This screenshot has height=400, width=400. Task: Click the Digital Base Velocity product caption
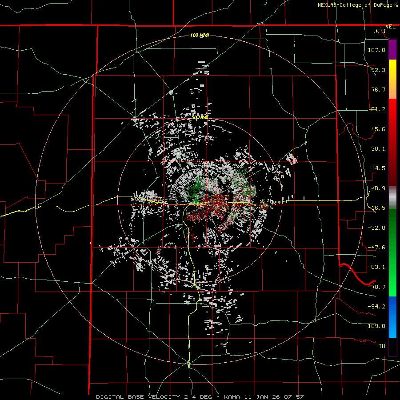click(200, 397)
